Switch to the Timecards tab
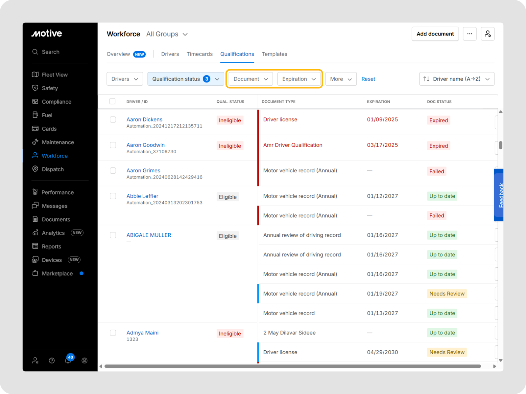Viewport: 526px width, 394px height. tap(200, 54)
